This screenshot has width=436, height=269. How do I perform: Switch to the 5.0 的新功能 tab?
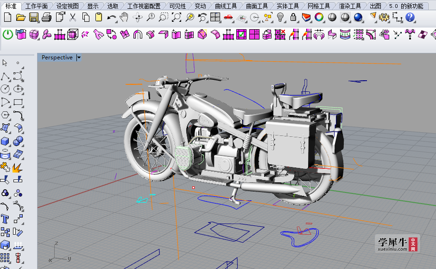pyautogui.click(x=406, y=6)
